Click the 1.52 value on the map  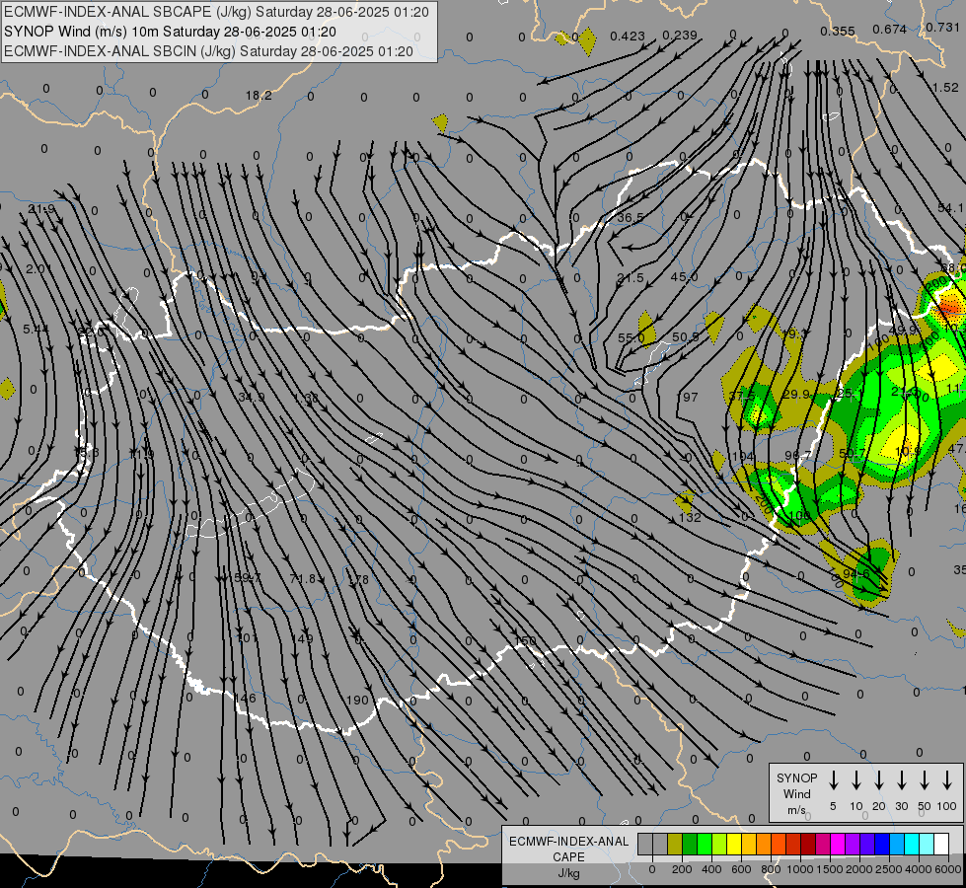[x=945, y=88]
